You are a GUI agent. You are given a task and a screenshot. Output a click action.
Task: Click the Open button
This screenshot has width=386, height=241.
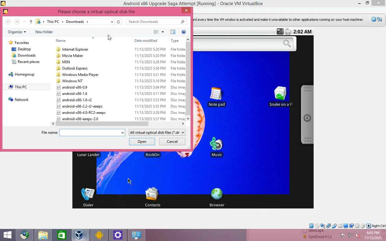[142, 142]
